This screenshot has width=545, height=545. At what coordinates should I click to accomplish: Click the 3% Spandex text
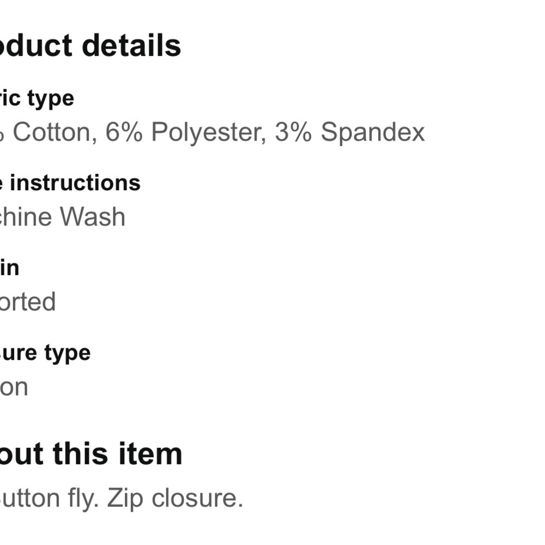tap(350, 133)
